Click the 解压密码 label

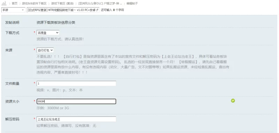(x=12, y=119)
